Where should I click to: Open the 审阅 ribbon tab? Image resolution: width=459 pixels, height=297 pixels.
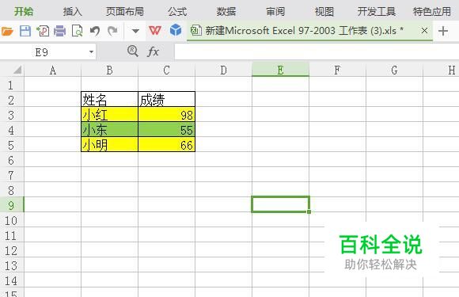pos(275,12)
